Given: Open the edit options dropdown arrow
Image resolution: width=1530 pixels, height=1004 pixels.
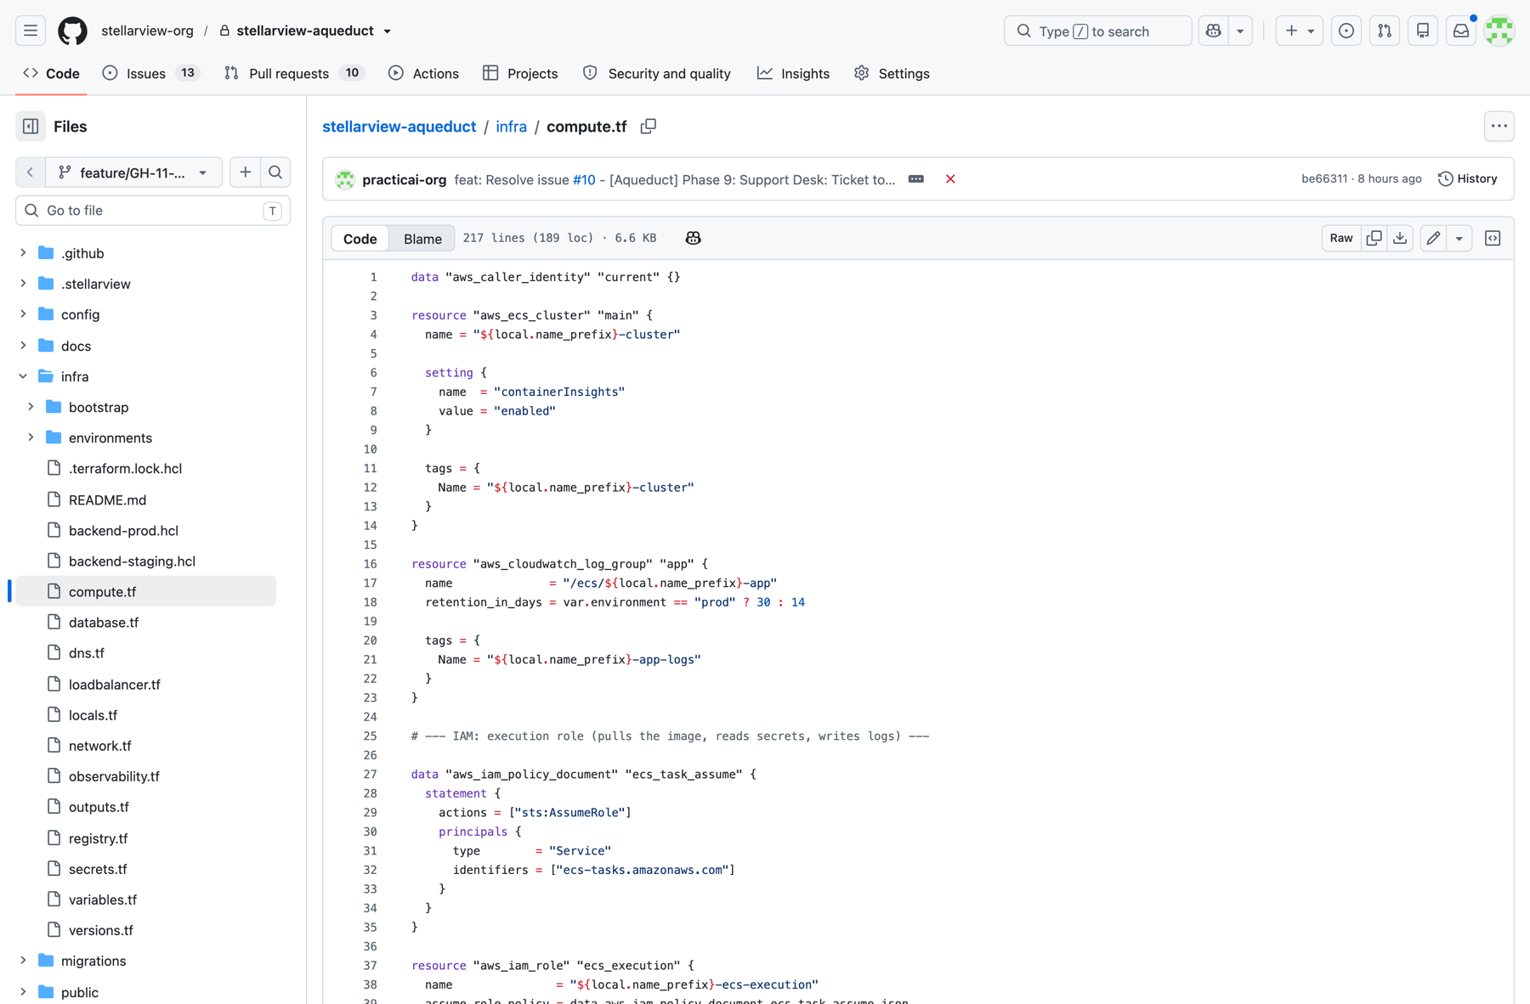Looking at the screenshot, I should click(1459, 239).
